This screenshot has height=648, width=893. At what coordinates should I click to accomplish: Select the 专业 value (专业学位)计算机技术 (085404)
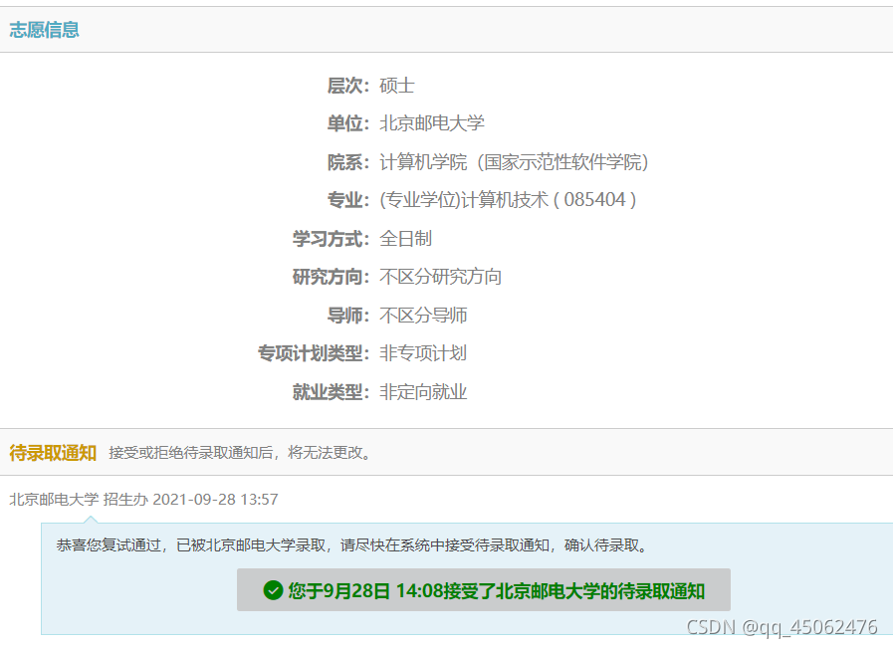[x=508, y=200]
